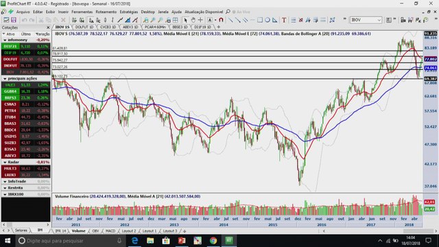Open Google Chrome from the taskbar
439x247 pixels.
click(x=213, y=241)
